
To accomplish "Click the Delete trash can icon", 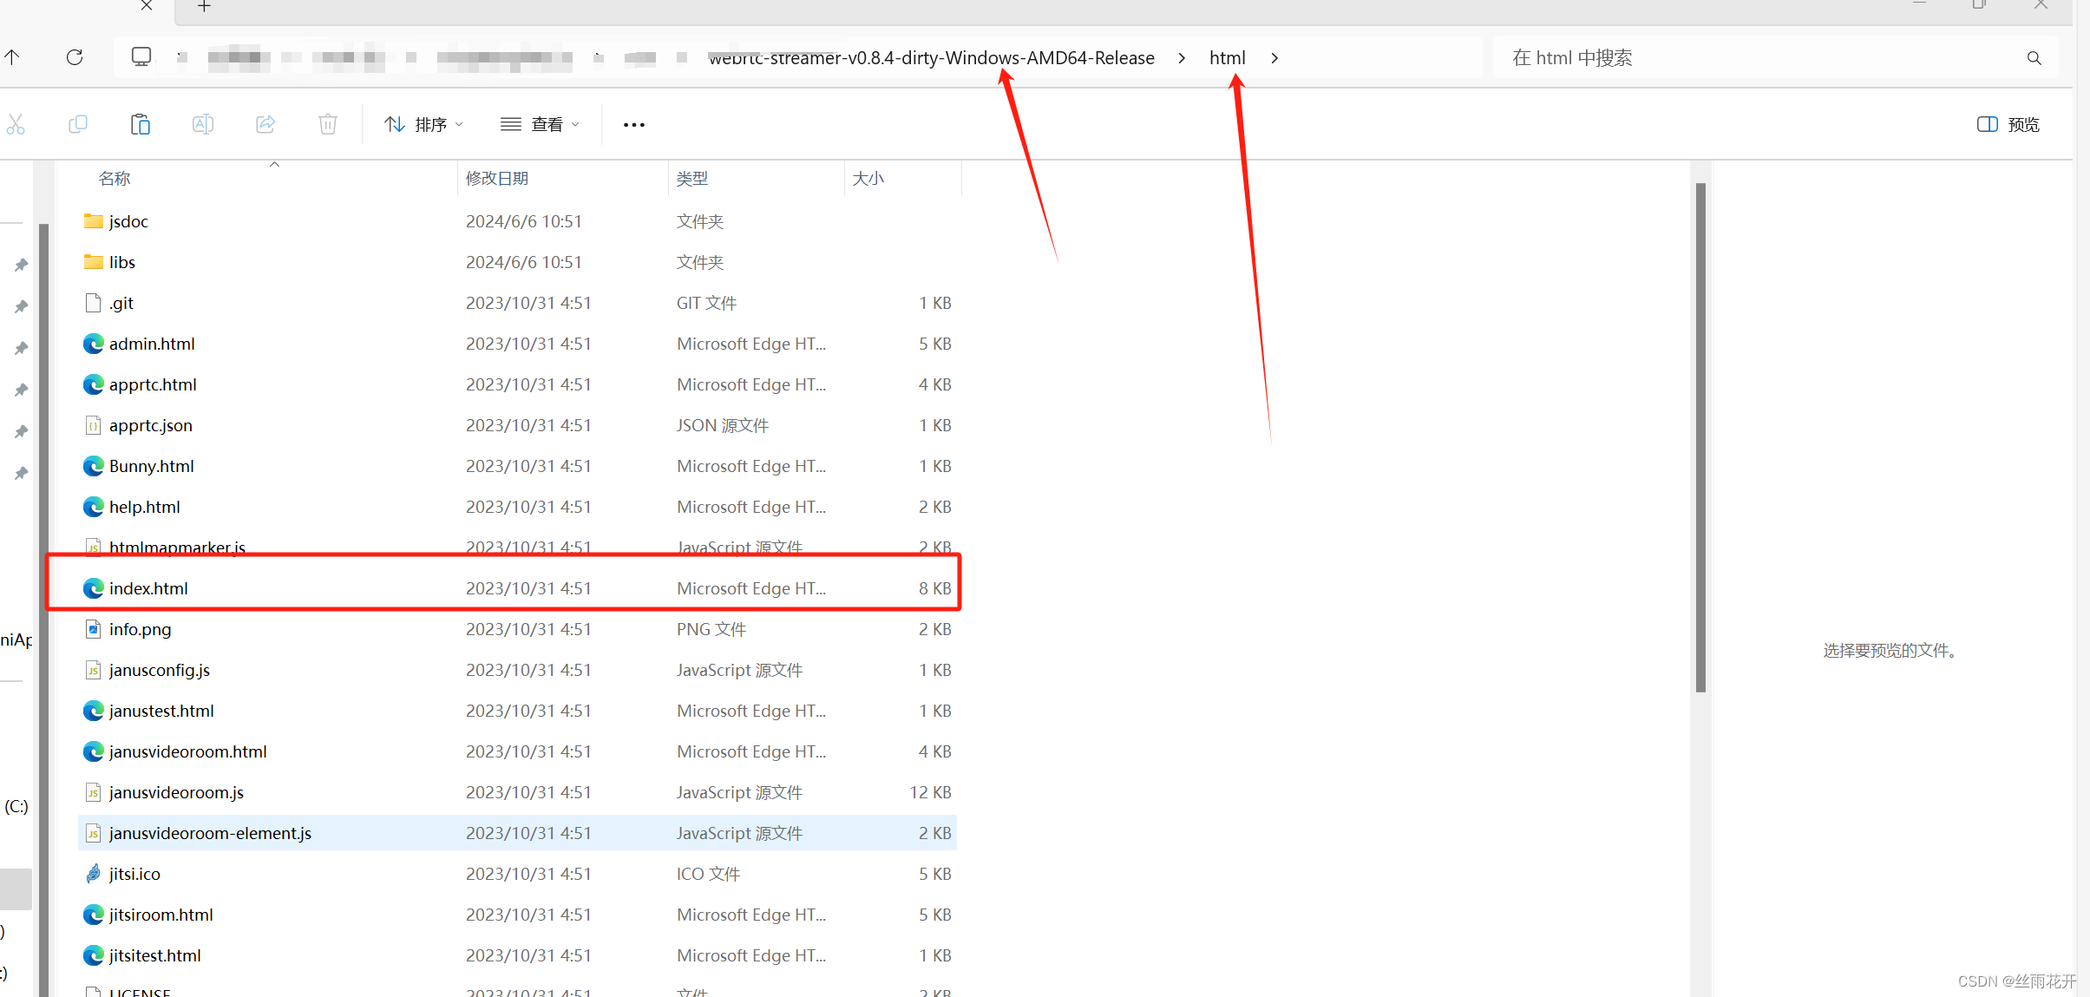I will pyautogui.click(x=328, y=124).
